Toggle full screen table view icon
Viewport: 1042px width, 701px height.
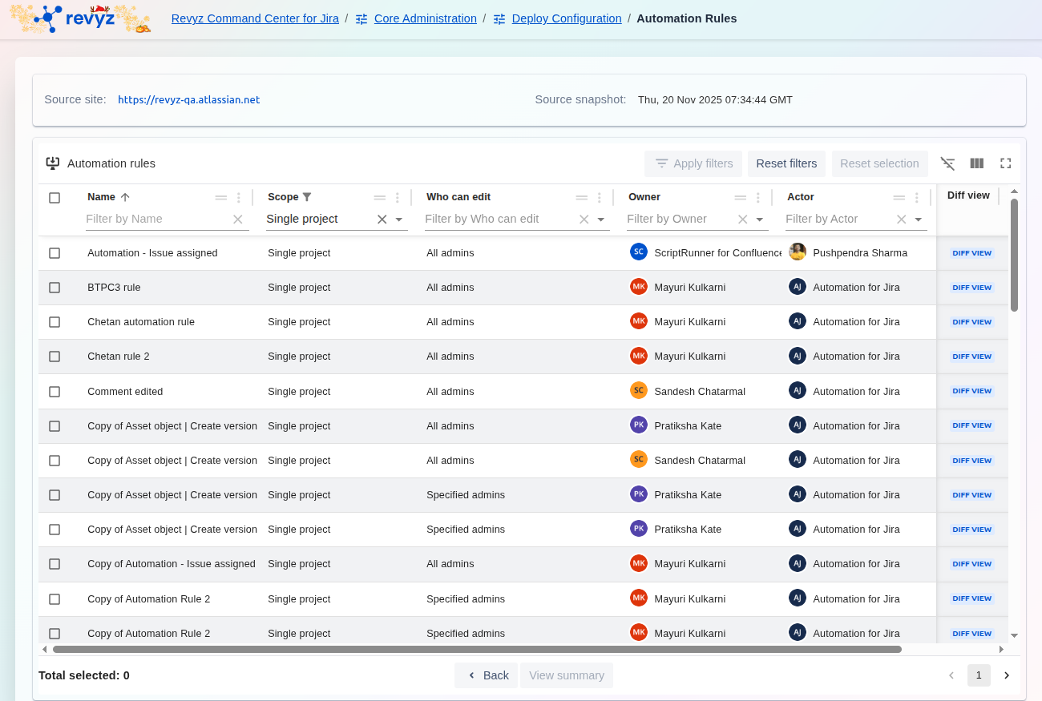(x=1005, y=163)
